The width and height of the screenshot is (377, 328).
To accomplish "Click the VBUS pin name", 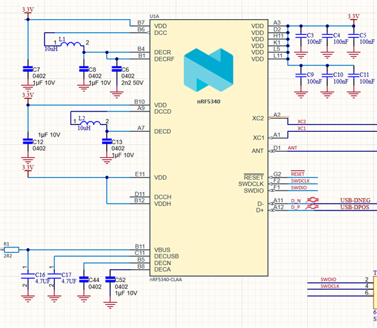I will 162,249.
